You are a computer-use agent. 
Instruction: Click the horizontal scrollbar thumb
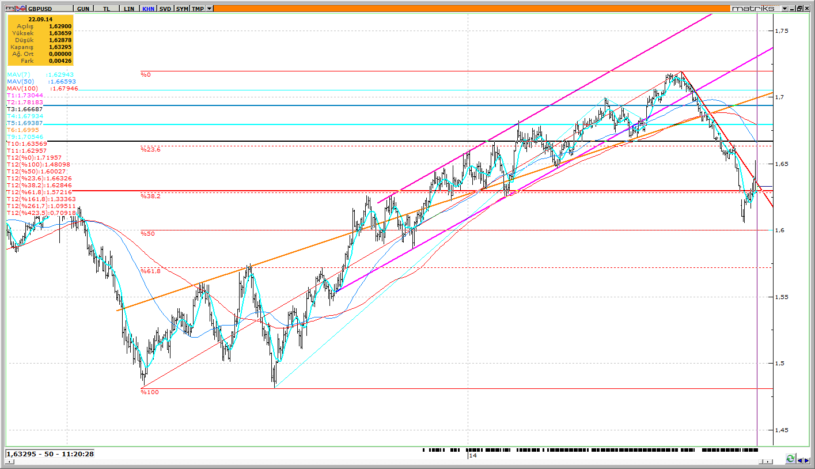pyautogui.click(x=761, y=462)
